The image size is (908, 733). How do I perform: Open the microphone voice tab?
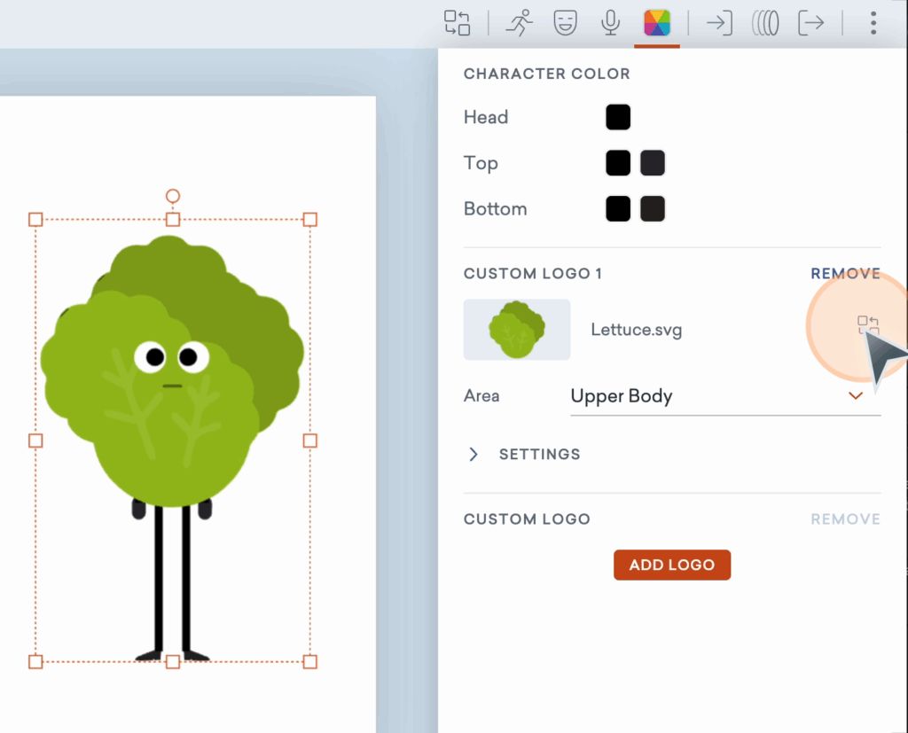click(x=610, y=23)
